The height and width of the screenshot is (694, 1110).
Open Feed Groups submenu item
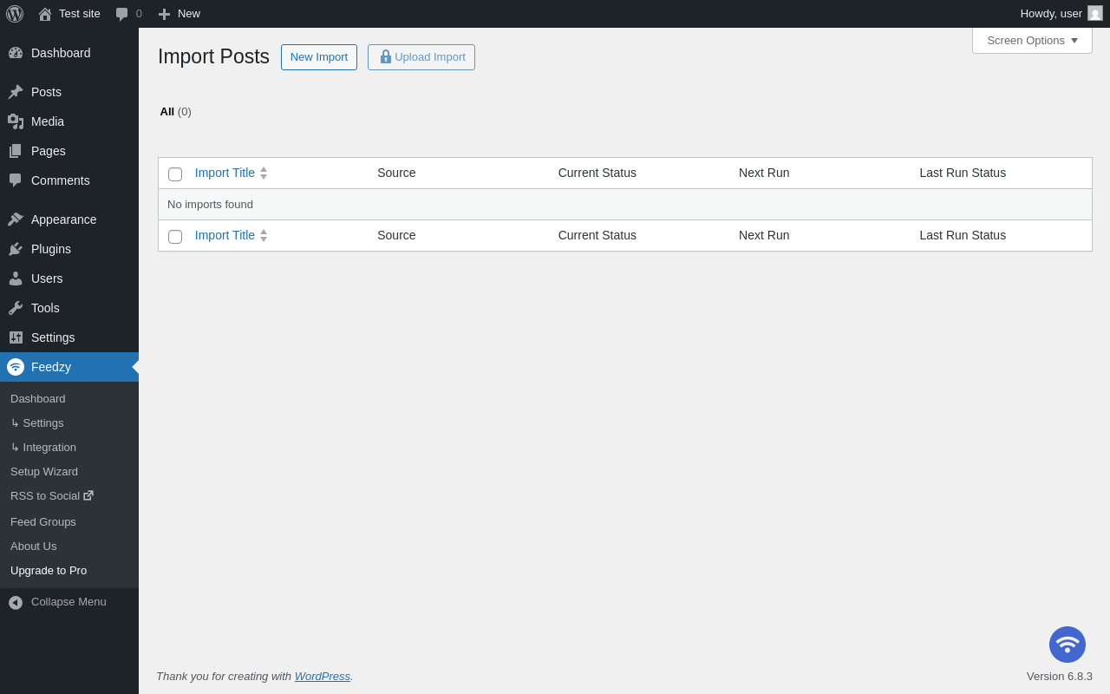(43, 521)
